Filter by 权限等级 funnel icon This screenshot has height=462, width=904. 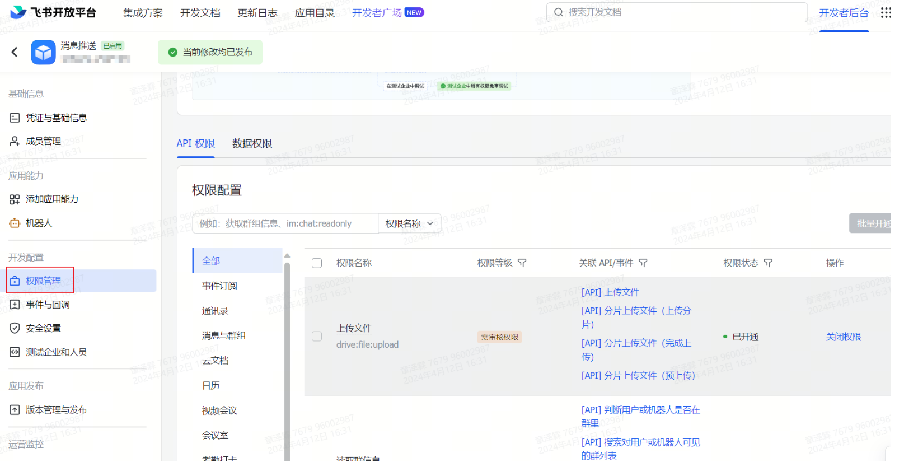click(522, 263)
